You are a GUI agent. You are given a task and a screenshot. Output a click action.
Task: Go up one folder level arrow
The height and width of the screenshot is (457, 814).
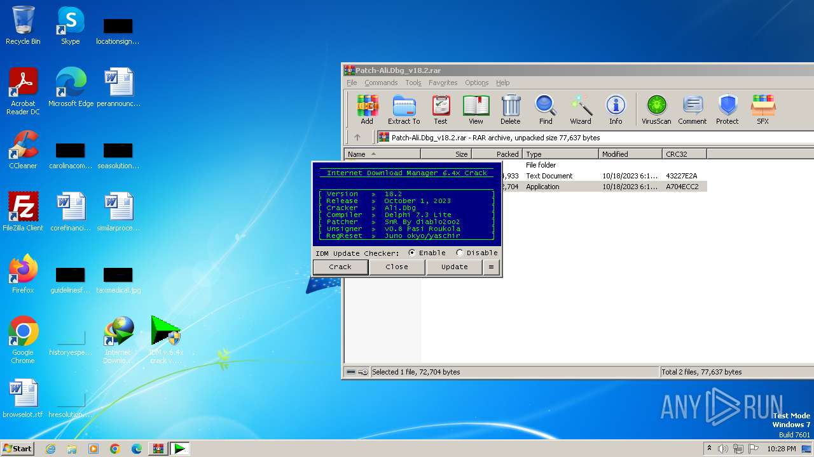[357, 137]
